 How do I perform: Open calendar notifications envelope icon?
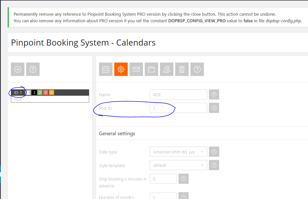click(x=136, y=69)
